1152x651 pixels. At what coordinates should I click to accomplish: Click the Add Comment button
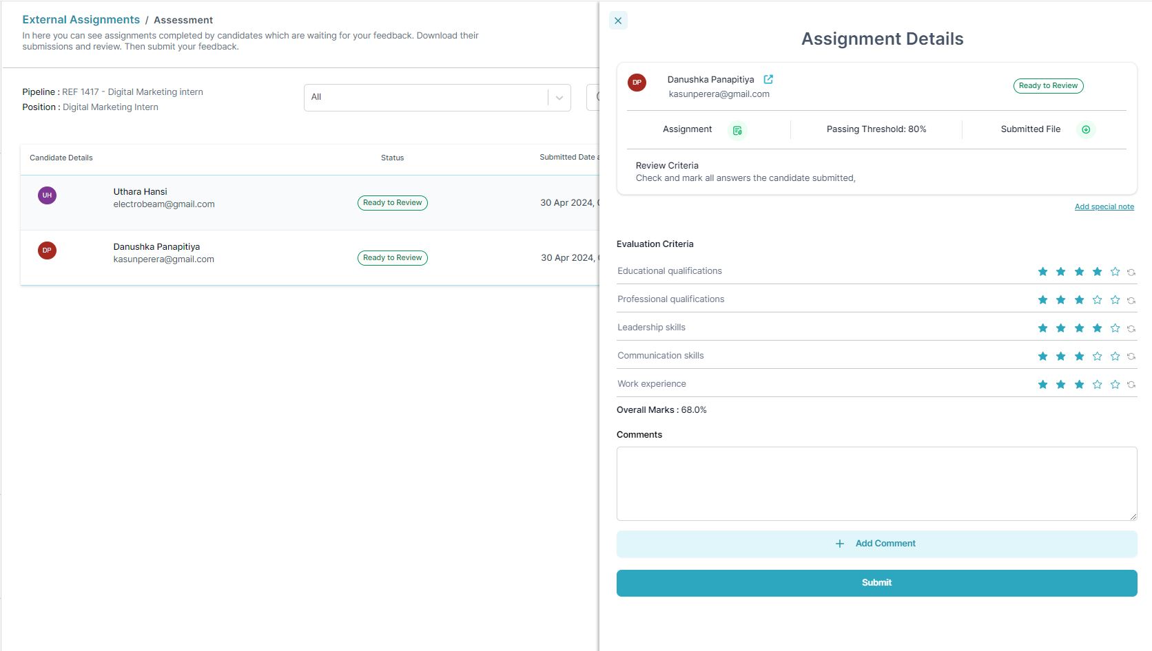point(876,544)
